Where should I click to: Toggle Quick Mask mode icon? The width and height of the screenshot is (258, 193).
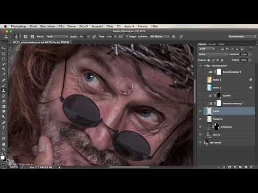click(x=3, y=165)
